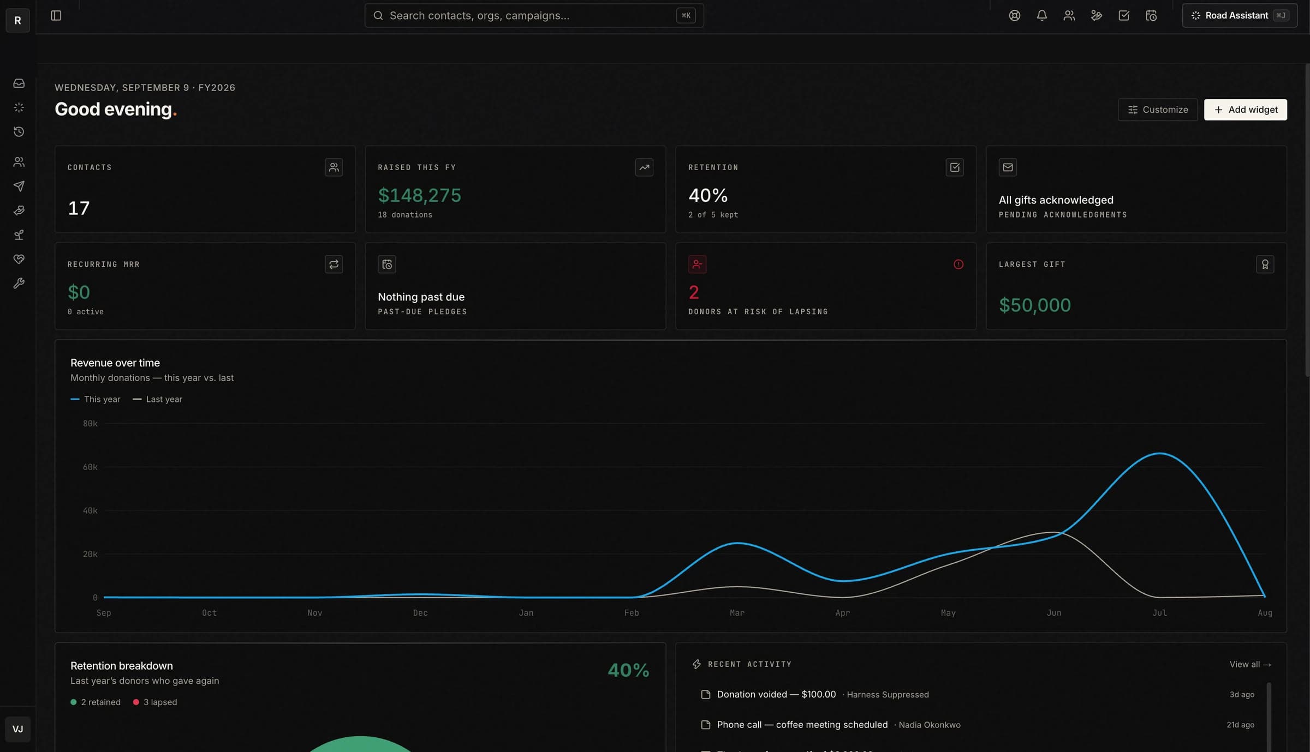Open the campaigns paper-plane icon in sidebar
The height and width of the screenshot is (752, 1310).
pyautogui.click(x=19, y=186)
